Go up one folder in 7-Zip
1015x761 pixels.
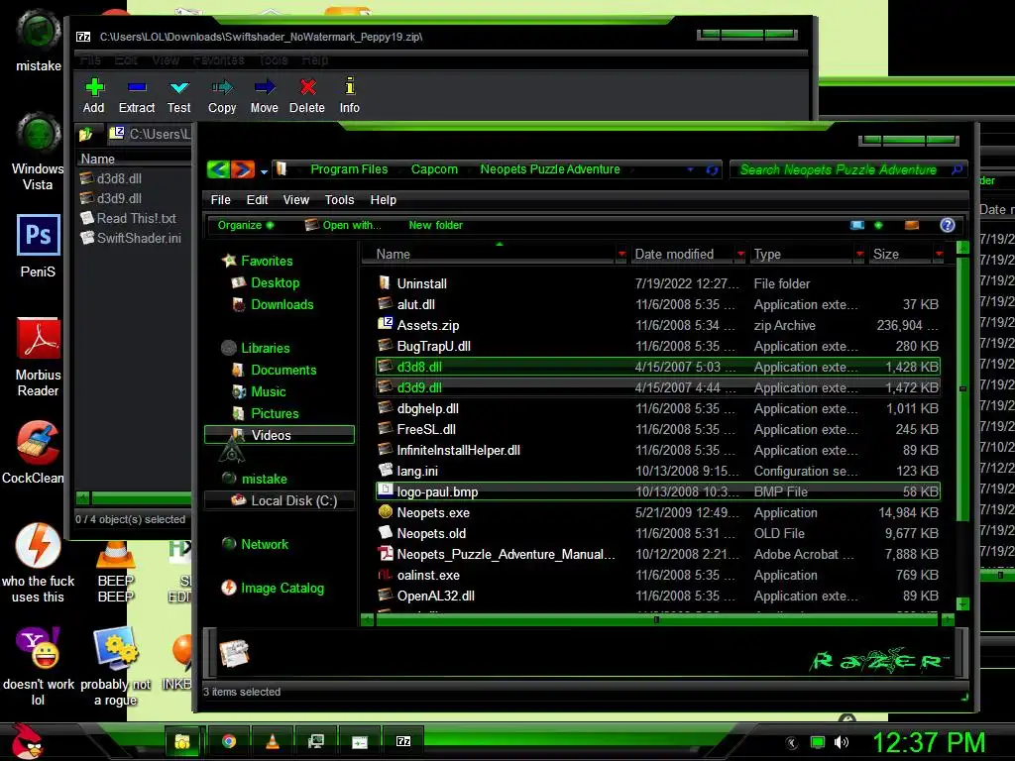tap(86, 135)
